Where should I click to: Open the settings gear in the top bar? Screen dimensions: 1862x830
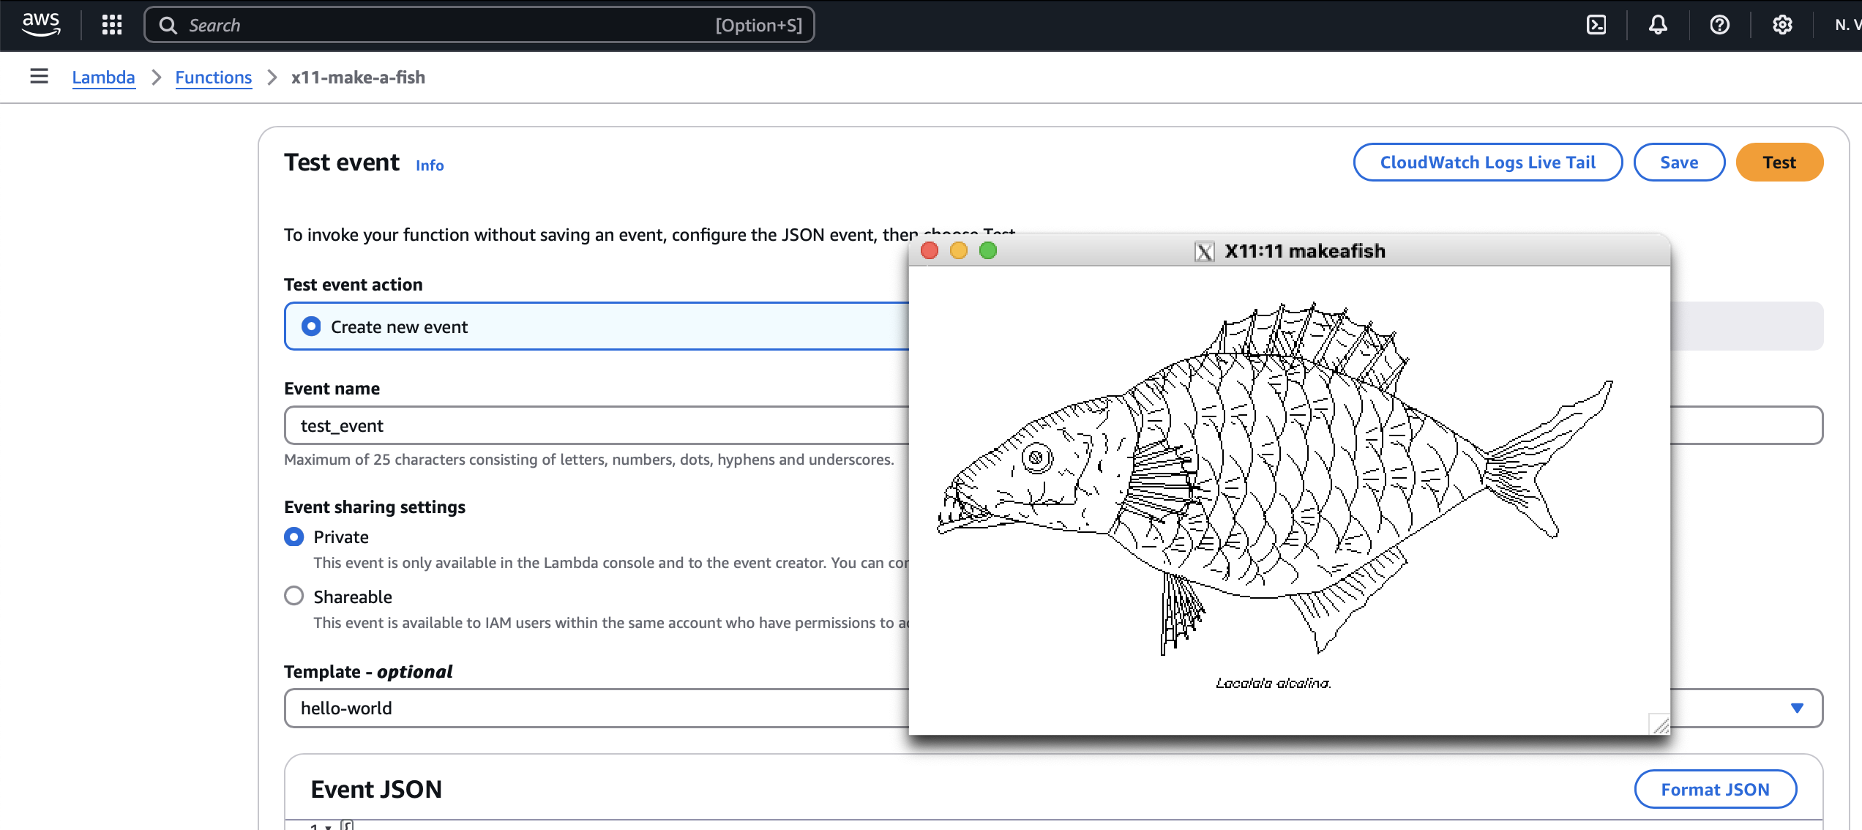tap(1782, 25)
